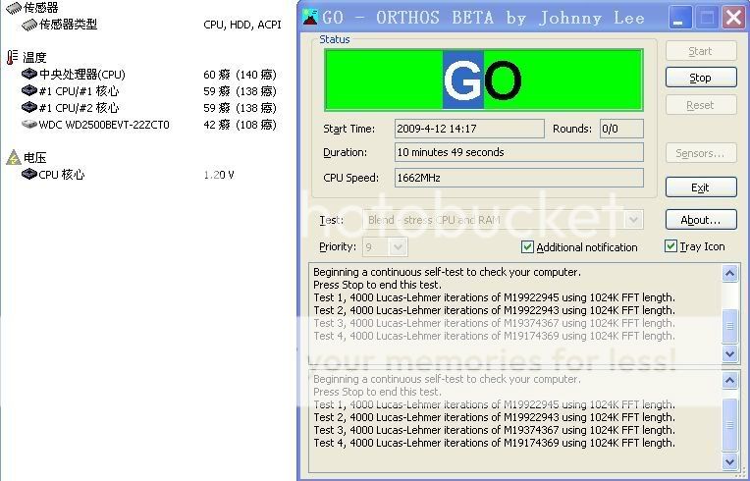Select the 传感器 tree heading
The height and width of the screenshot is (481, 750).
coord(41,8)
